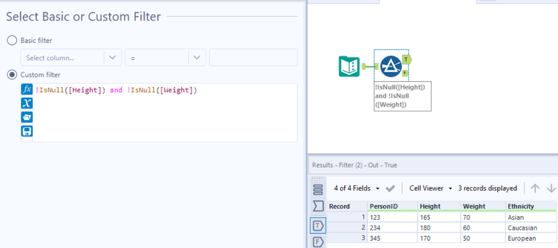
Task: Click the checkmark icon beside Fields
Action: (x=390, y=189)
